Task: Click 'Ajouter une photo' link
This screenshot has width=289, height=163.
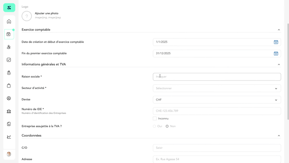Action: click(x=47, y=13)
